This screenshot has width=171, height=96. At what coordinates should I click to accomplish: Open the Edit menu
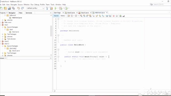[x=4, y=5]
